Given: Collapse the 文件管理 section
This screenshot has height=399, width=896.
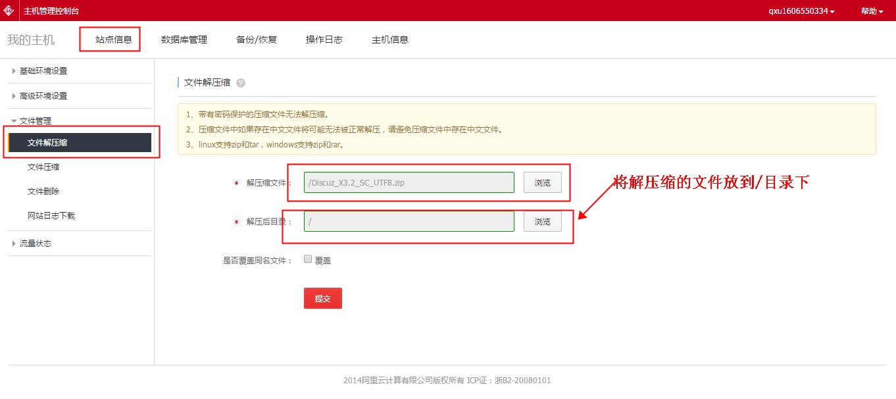Looking at the screenshot, I should [x=35, y=121].
